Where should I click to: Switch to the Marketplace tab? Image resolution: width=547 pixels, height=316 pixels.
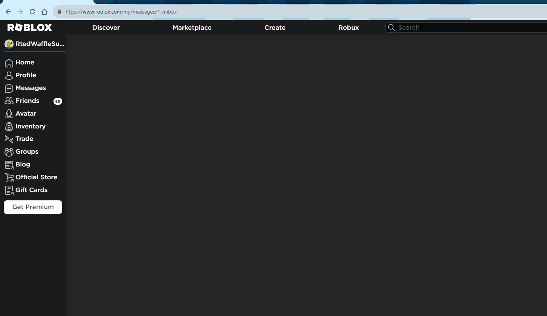click(x=192, y=27)
